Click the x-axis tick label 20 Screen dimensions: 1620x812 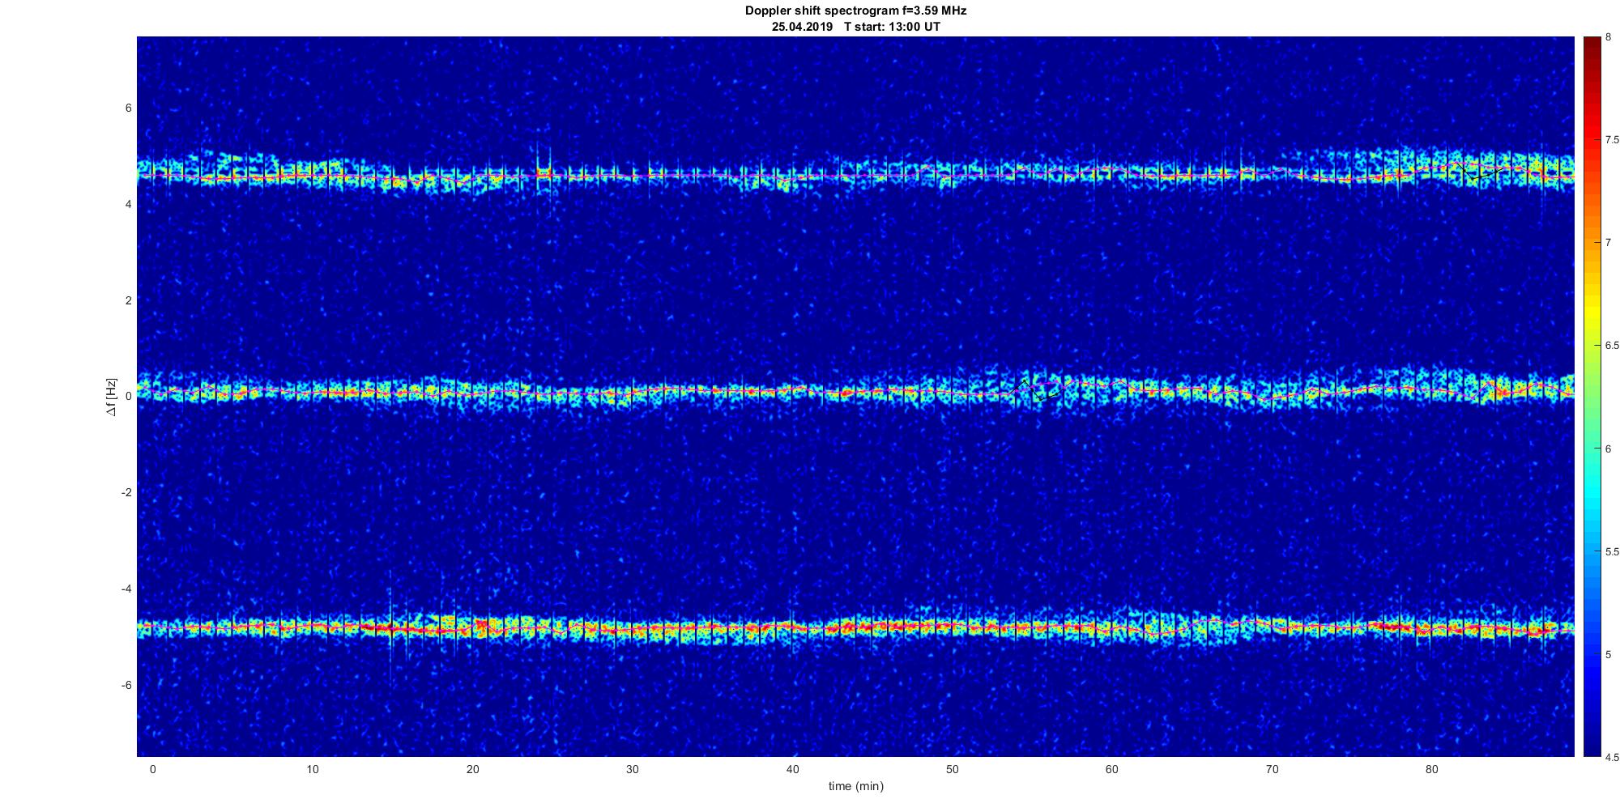[472, 770]
